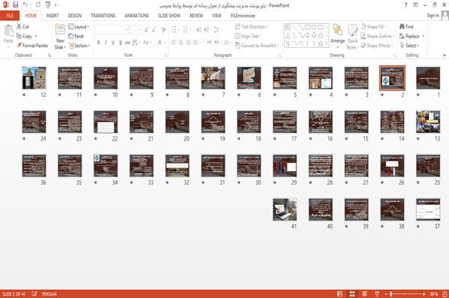
Task: Click the zoom slider in status bar
Action: (405, 294)
